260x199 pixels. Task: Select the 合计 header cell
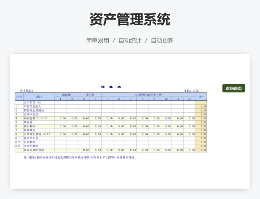point(201,97)
